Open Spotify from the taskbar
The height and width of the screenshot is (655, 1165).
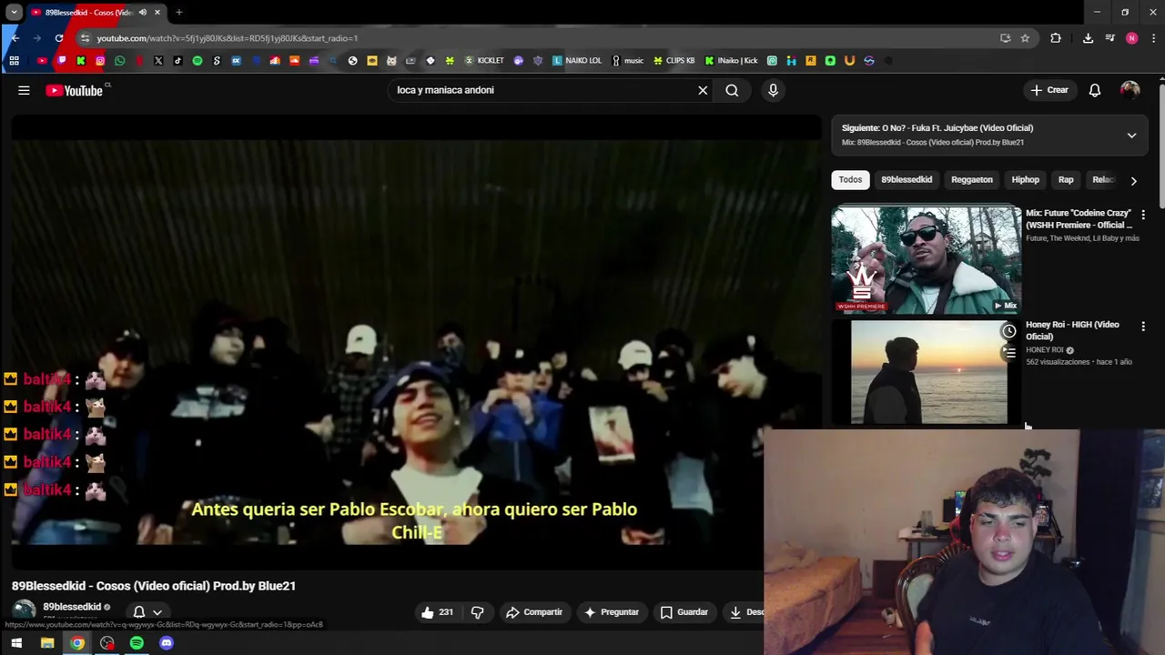(x=137, y=643)
